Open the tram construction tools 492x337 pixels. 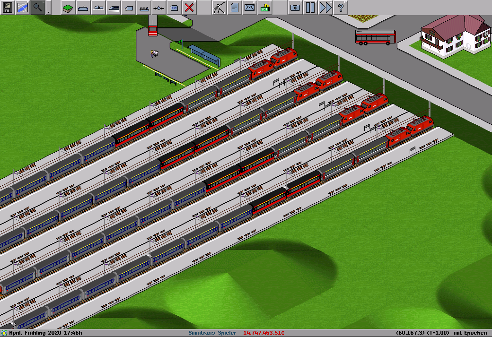[x=114, y=8]
